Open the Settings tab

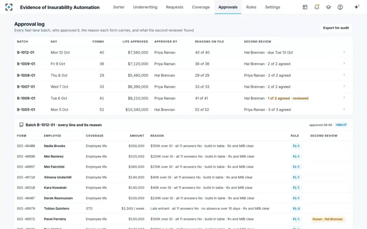pos(272,7)
